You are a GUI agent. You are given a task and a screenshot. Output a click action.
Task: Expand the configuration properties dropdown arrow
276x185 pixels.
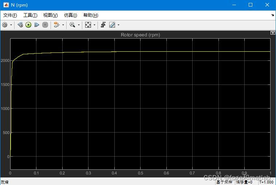[11, 25]
